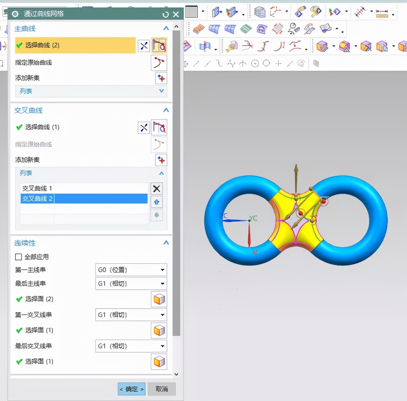Click add new set icon in 交叉曲线 section
Viewport: 407px width, 401px height.
(x=161, y=160)
